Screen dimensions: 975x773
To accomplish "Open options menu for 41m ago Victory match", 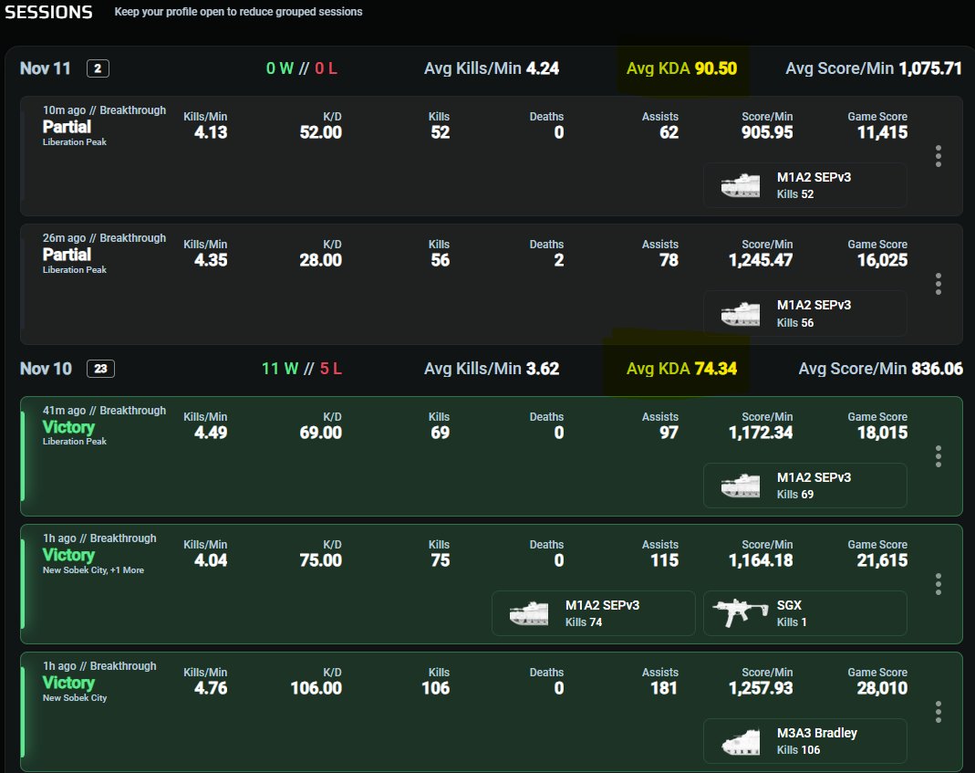I will click(939, 456).
